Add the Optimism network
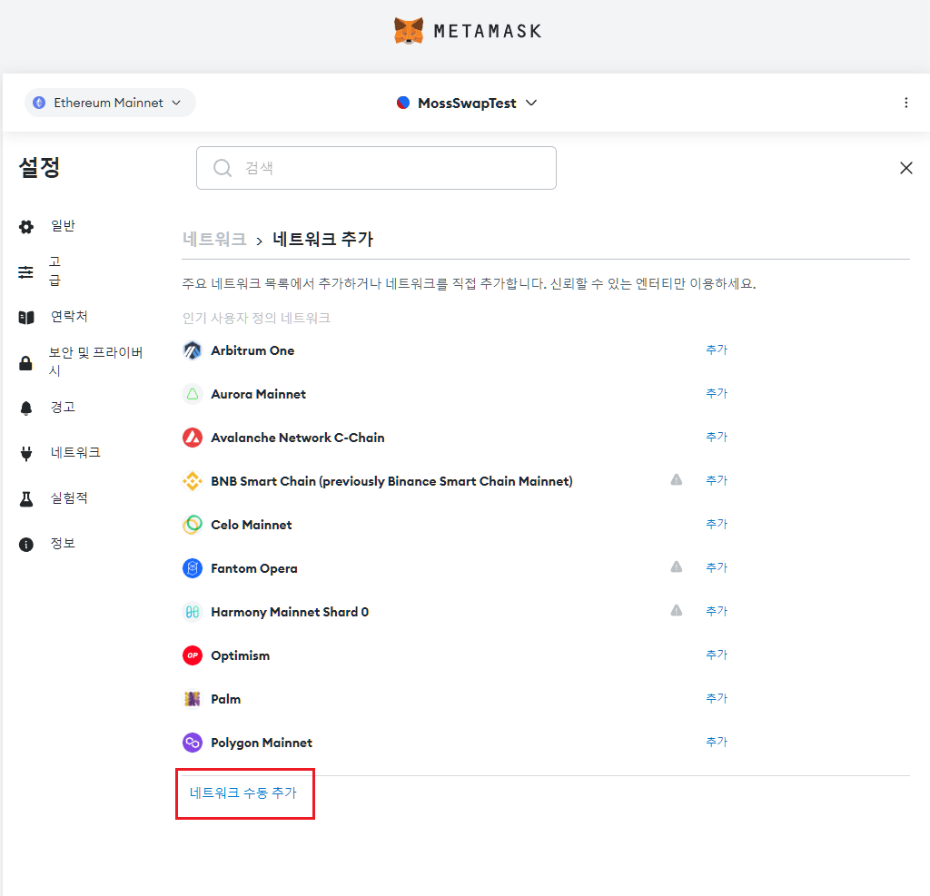930x896 pixels. click(x=717, y=655)
